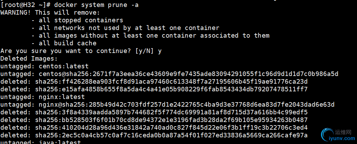Click the deleted sha256:3f8a4339 hash line
This screenshot has width=357, height=144.
[x=154, y=112]
